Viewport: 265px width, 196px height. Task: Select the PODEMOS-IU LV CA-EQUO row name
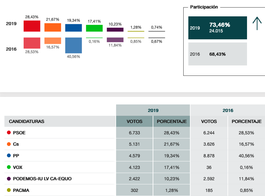[42, 179]
